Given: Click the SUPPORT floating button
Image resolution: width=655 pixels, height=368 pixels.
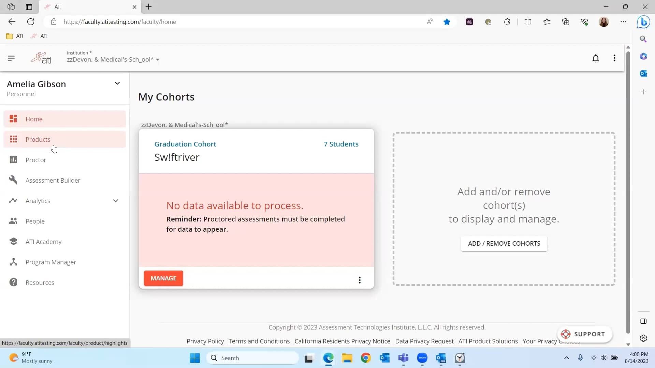Looking at the screenshot, I should click(584, 334).
